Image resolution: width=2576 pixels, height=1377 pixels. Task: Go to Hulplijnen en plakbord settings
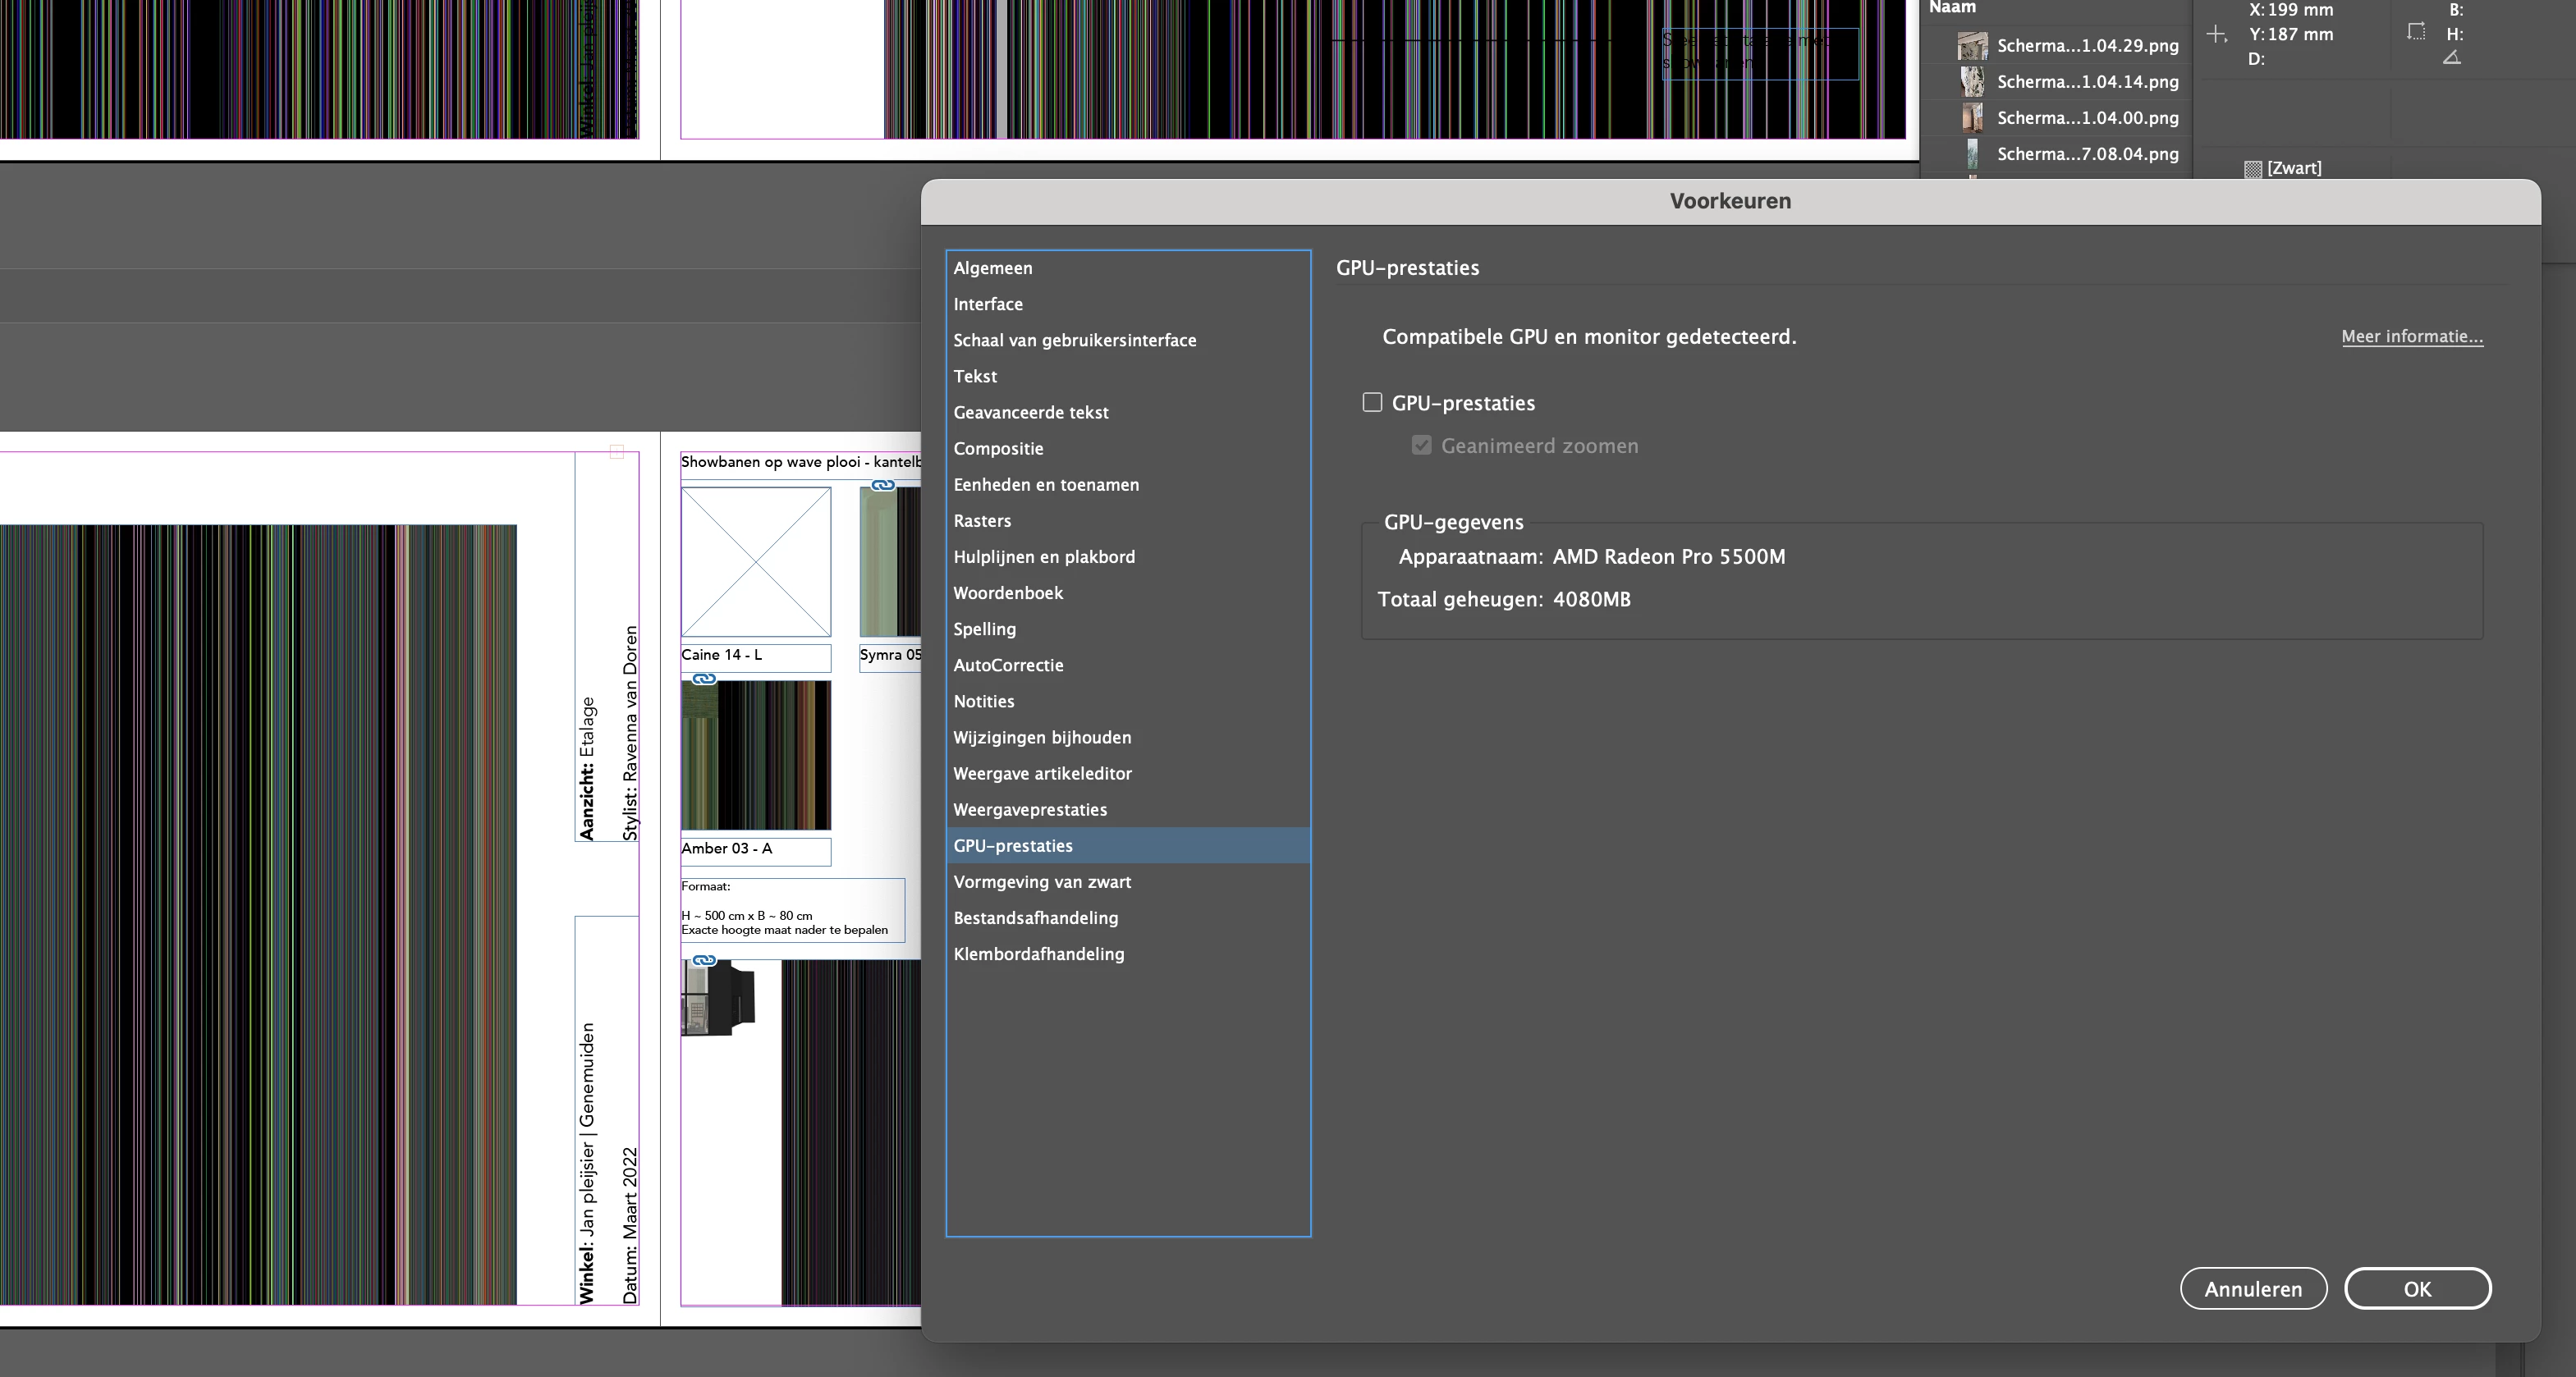(x=1044, y=557)
